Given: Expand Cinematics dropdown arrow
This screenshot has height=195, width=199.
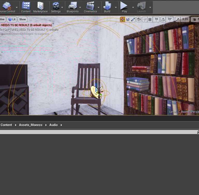Looking at the screenshot, I should tap(98, 7).
